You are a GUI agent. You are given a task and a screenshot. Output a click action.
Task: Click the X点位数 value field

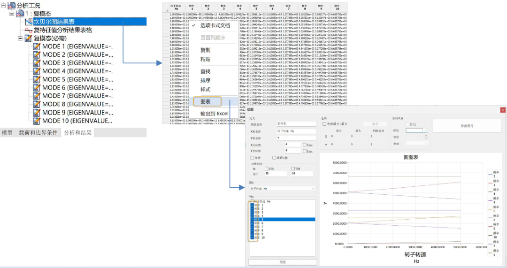click(x=292, y=145)
